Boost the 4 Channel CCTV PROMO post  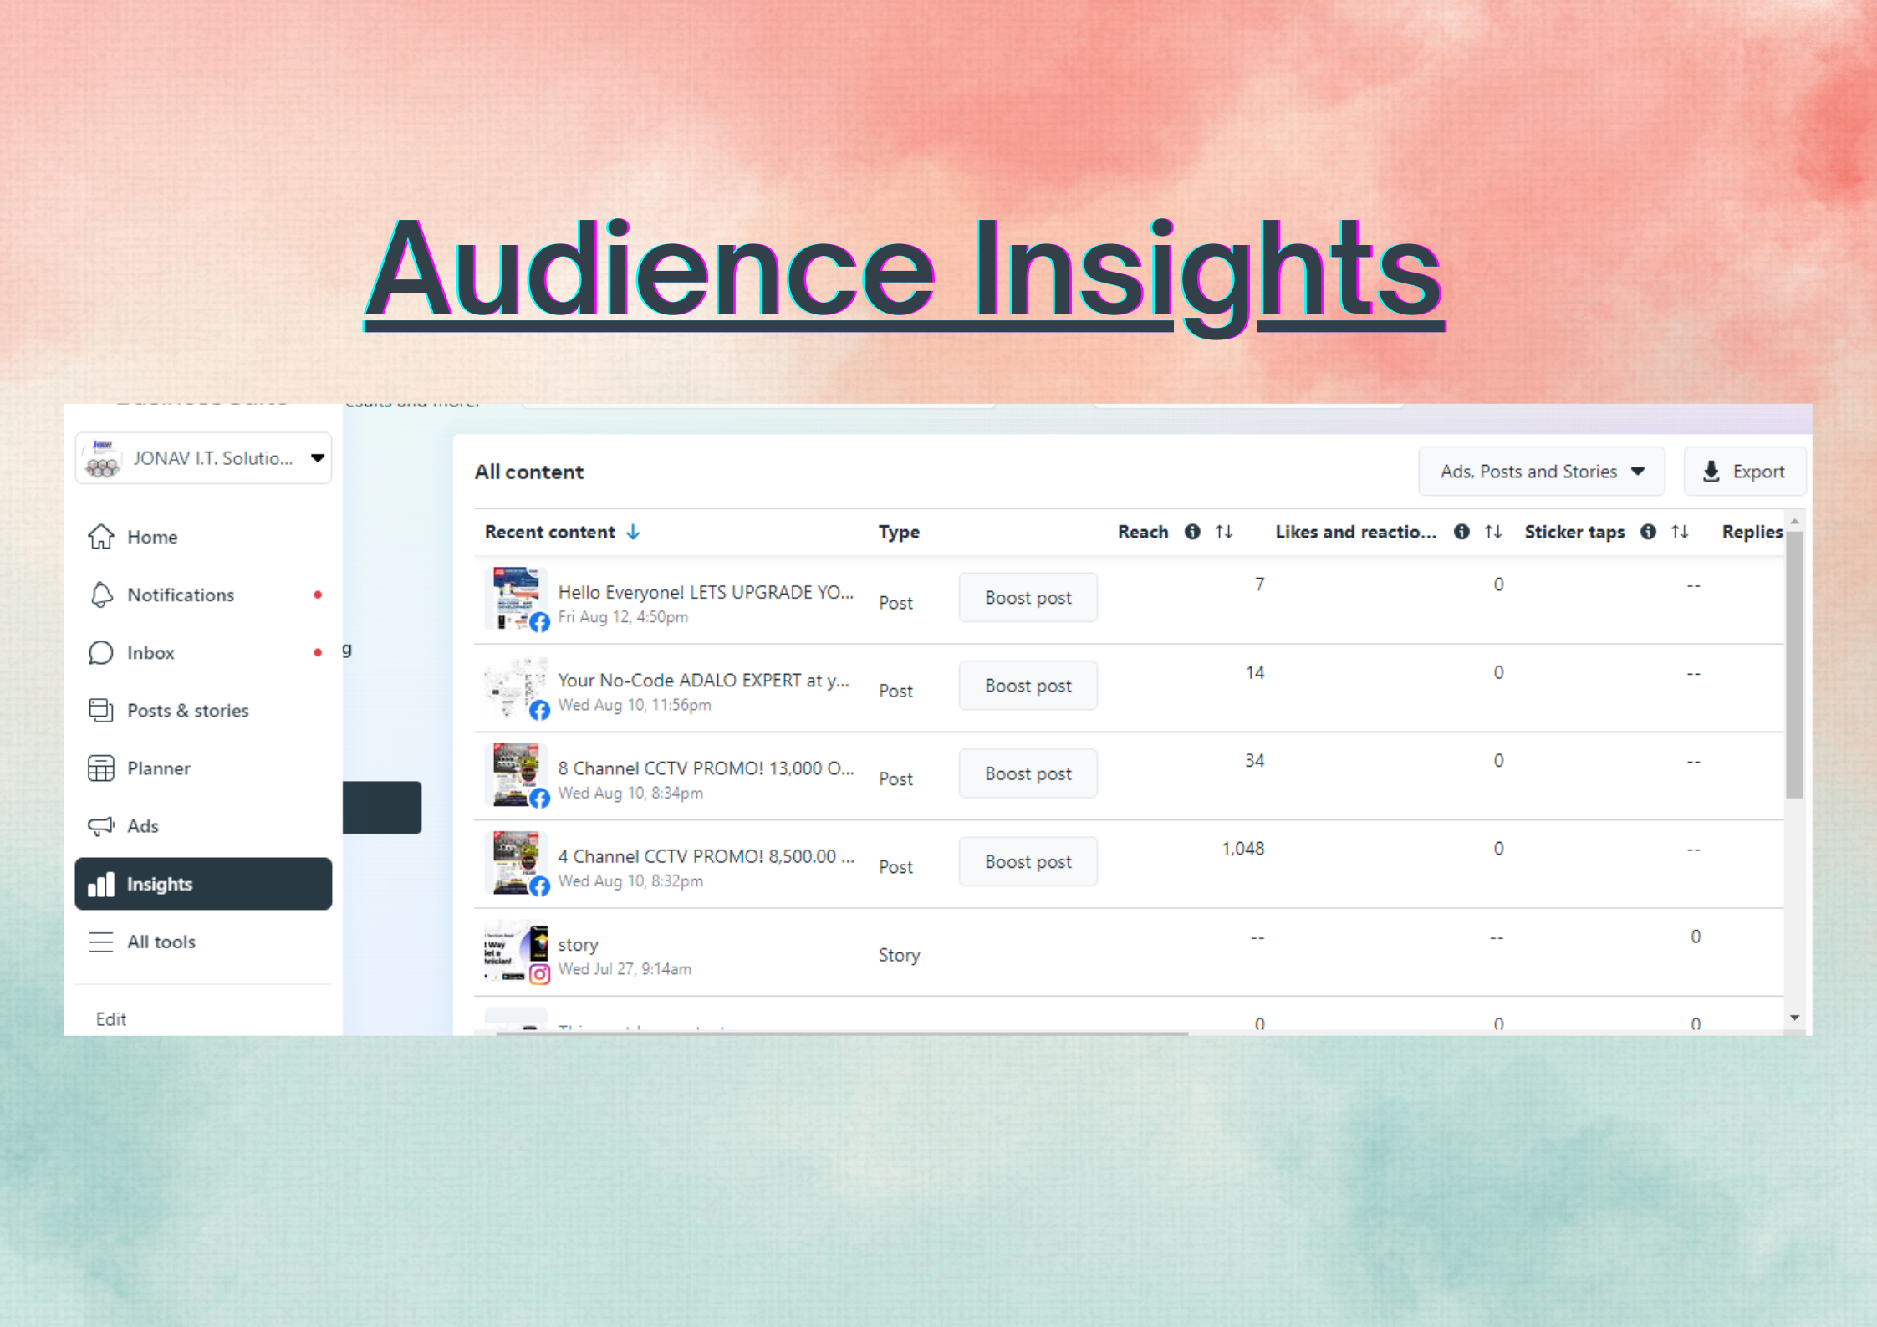pos(1028,862)
